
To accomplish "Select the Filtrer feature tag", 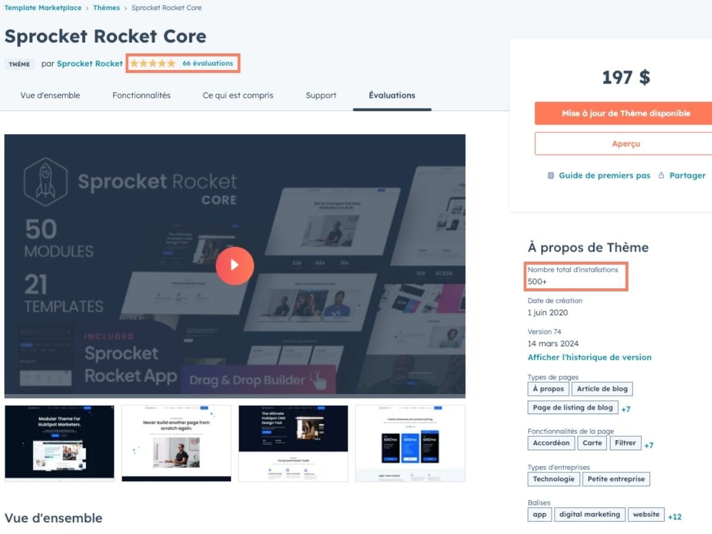I will click(x=625, y=443).
